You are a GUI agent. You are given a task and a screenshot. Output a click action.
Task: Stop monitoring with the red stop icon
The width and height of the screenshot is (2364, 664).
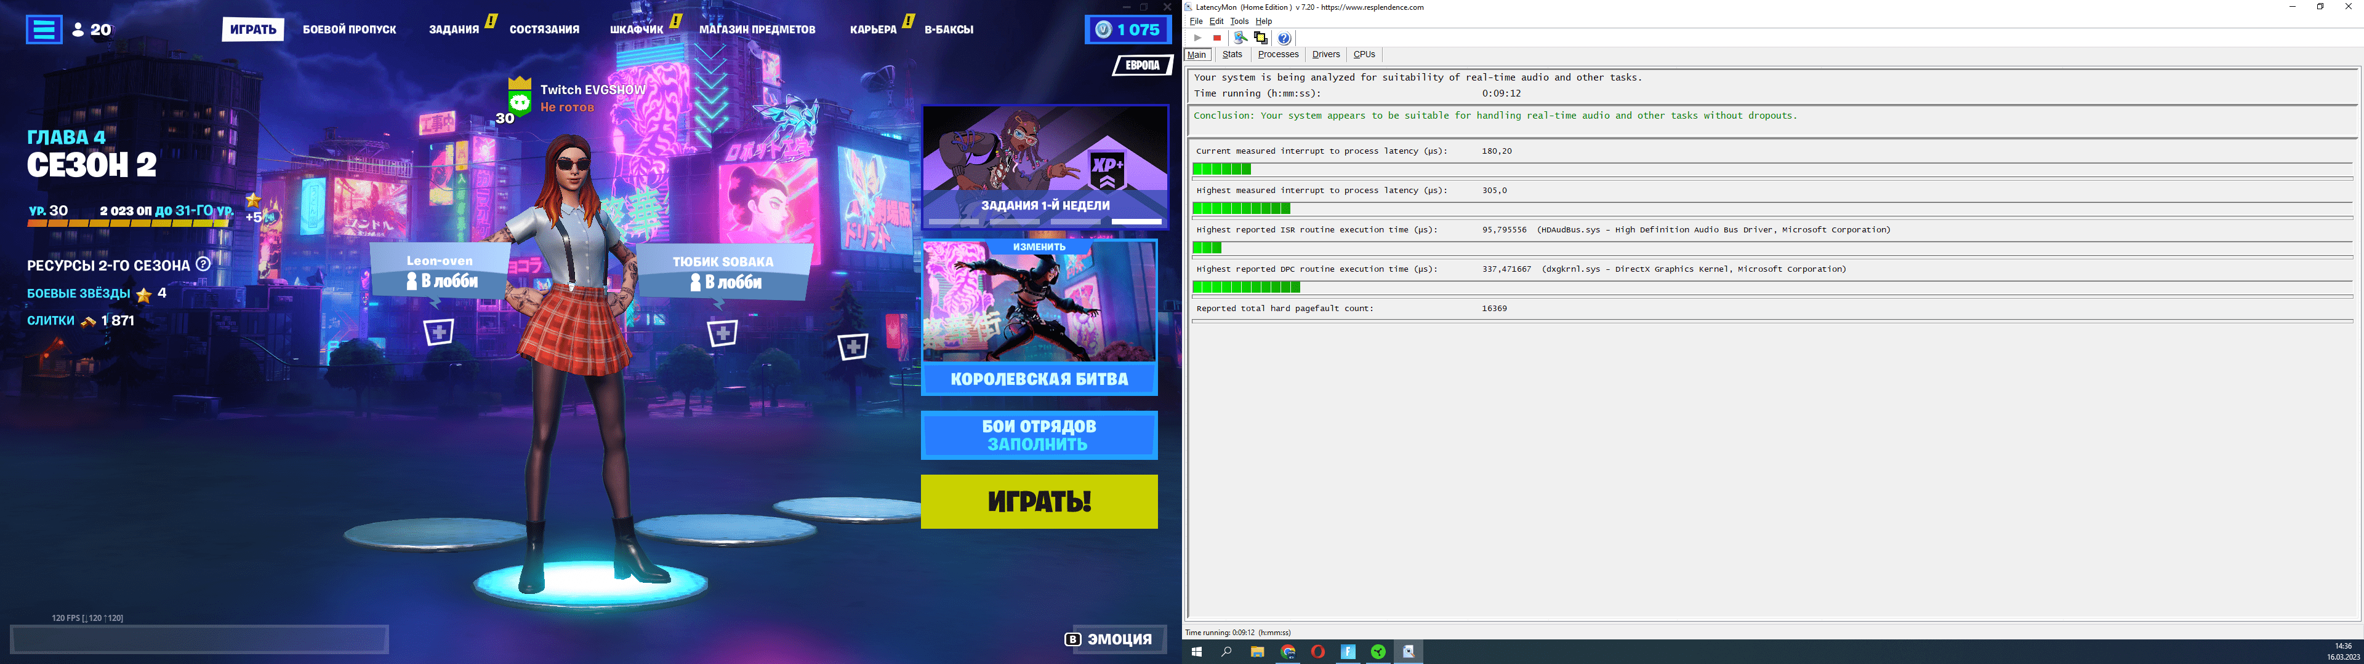click(1217, 38)
